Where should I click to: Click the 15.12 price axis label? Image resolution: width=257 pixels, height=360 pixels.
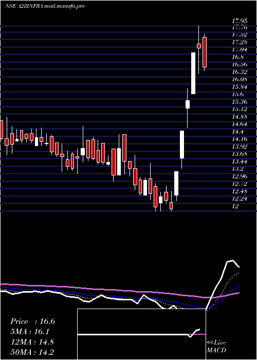(240, 109)
